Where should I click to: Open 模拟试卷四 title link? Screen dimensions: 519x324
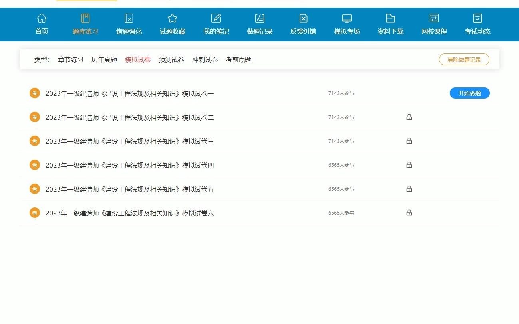point(130,166)
